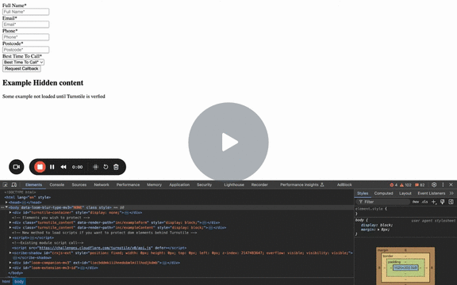Toggle the :hov element state button
Image resolution: width=457 pixels, height=285 pixels.
click(x=416, y=202)
